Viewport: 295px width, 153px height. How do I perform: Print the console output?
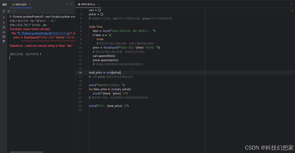pyautogui.click(x=4, y=37)
